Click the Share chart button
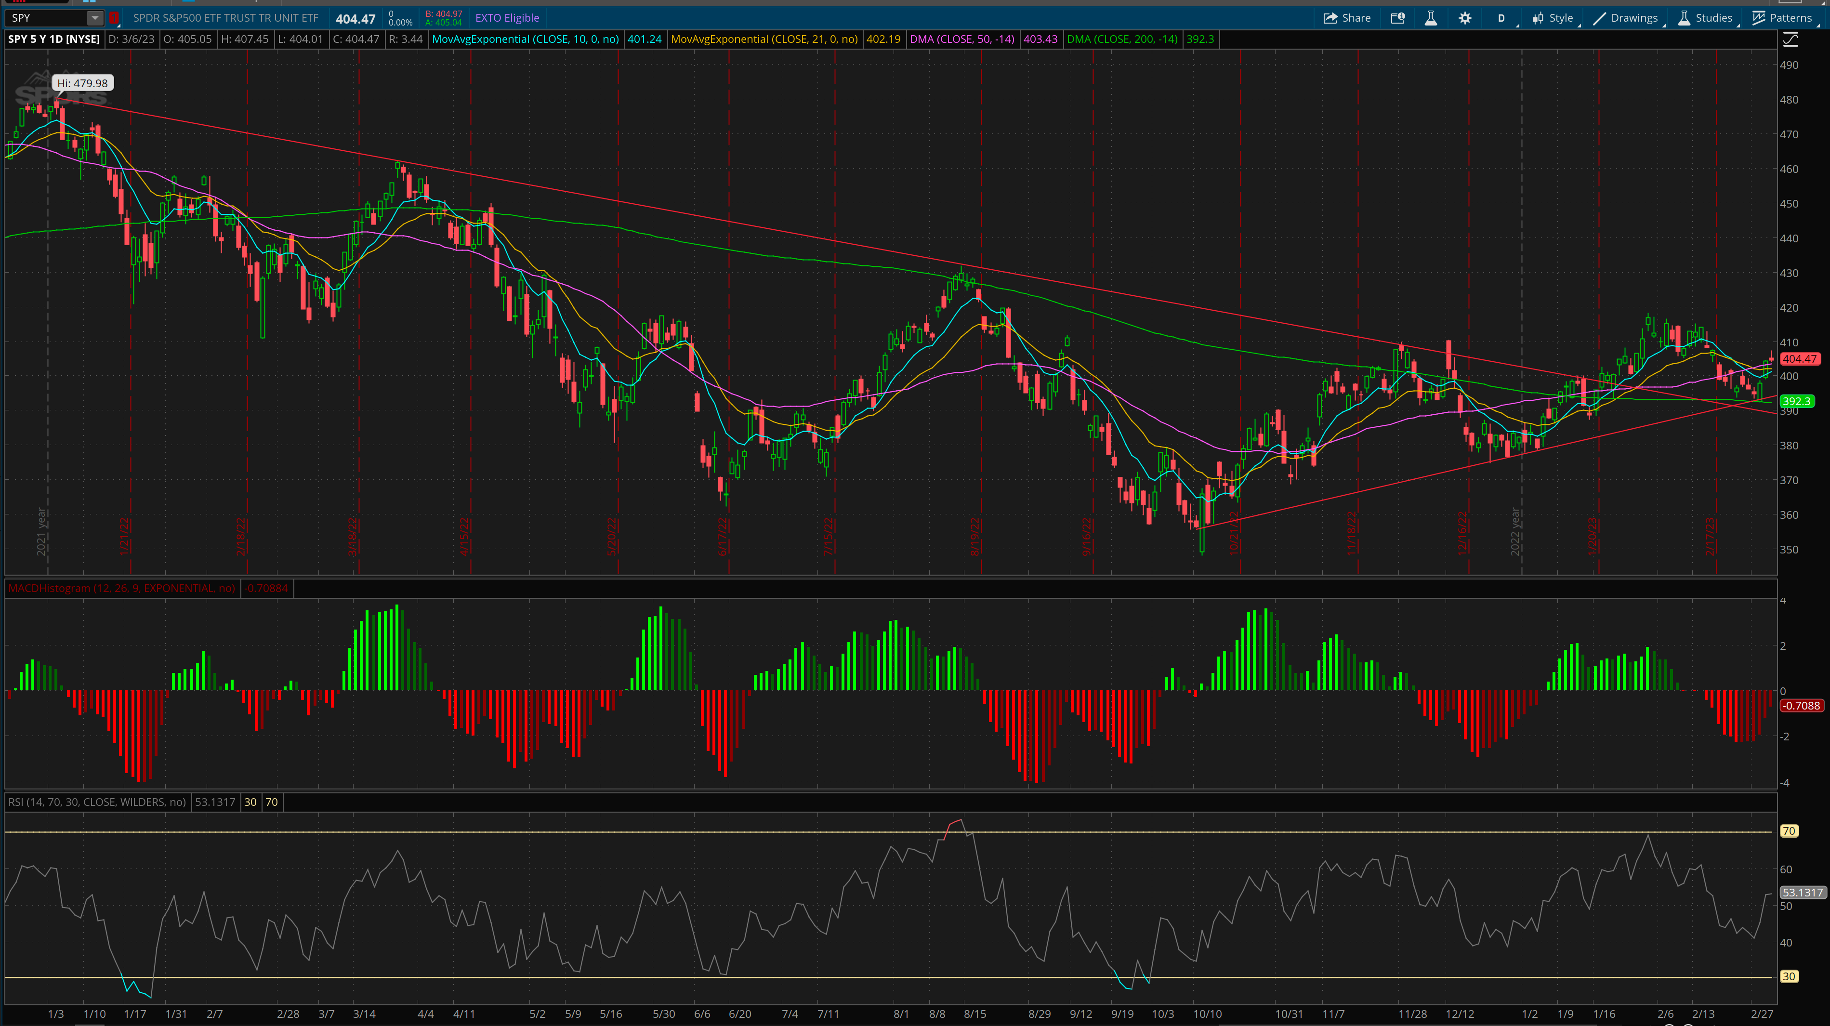 1347,18
